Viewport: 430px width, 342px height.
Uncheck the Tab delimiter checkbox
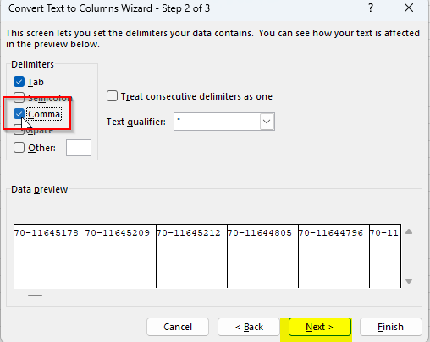[19, 82]
